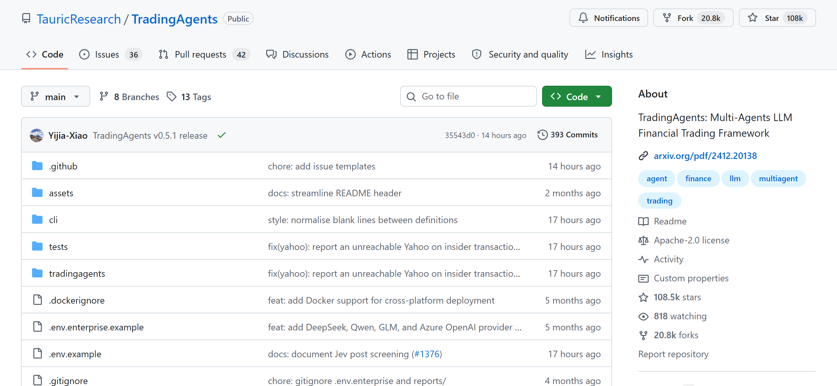Open the Projects tab

pos(431,54)
